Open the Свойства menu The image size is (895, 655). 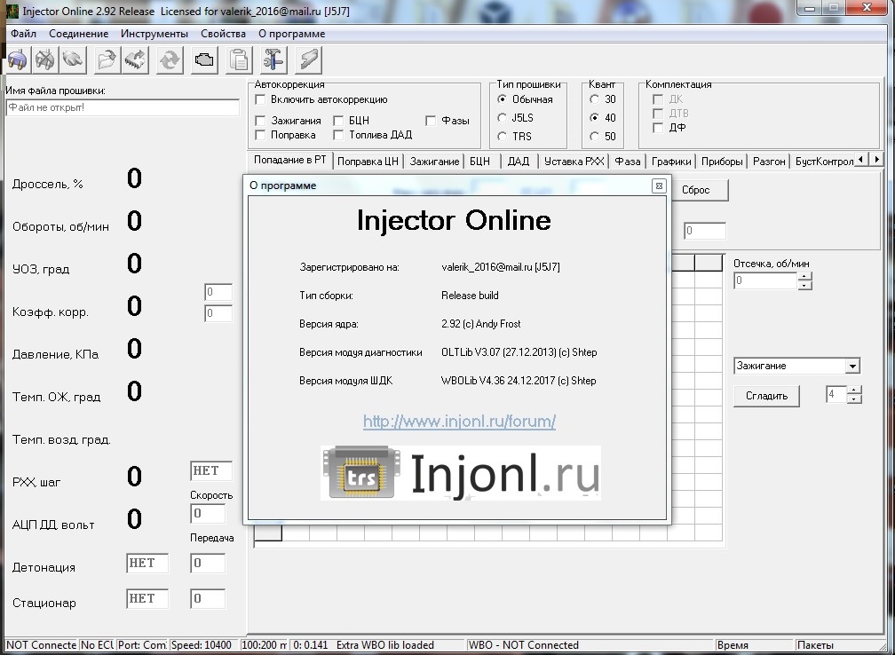[223, 34]
